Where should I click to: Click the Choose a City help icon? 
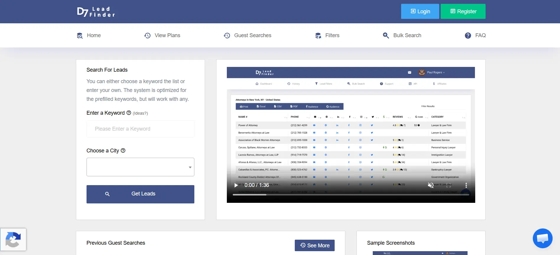[x=123, y=150]
